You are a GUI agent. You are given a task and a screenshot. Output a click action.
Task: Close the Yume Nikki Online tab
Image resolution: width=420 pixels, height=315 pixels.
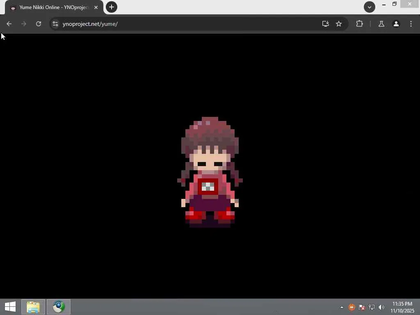click(96, 7)
